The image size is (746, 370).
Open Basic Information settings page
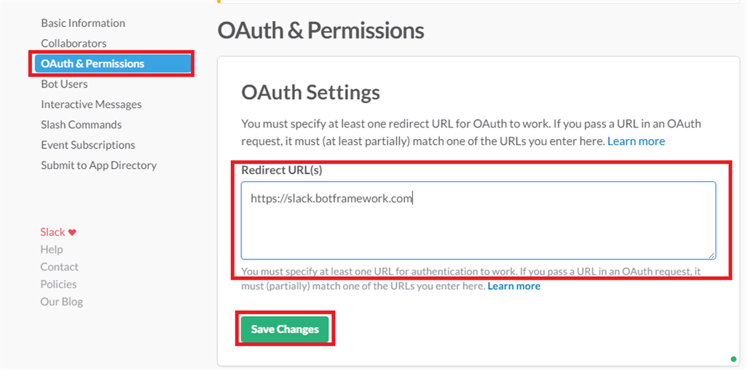point(83,23)
